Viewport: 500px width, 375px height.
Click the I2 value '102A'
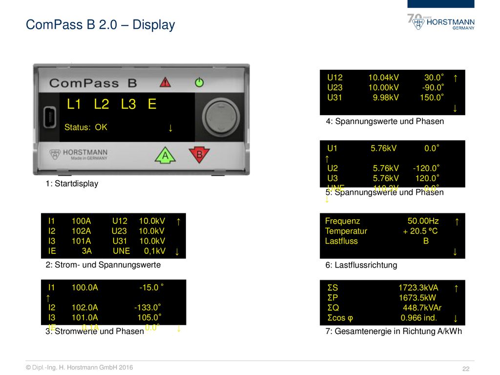[x=82, y=231]
